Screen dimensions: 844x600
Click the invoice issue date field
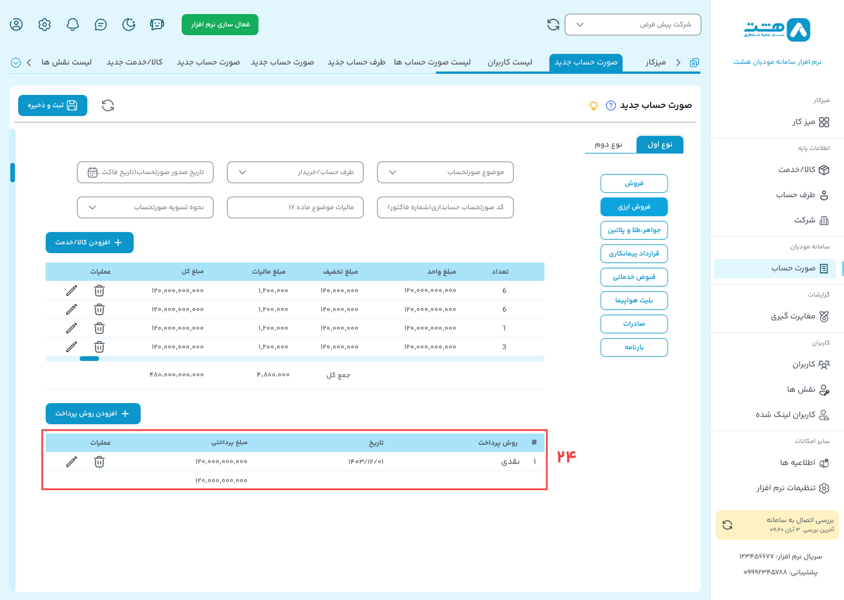pyautogui.click(x=145, y=172)
